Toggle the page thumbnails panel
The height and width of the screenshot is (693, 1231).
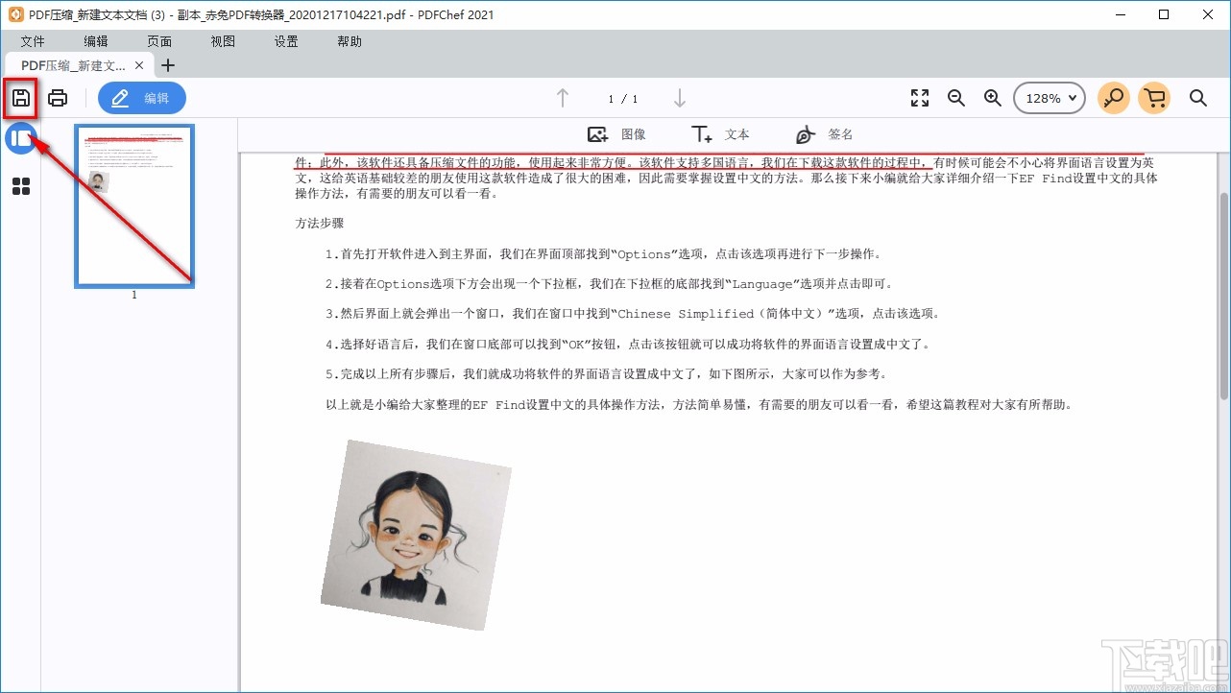click(21, 137)
